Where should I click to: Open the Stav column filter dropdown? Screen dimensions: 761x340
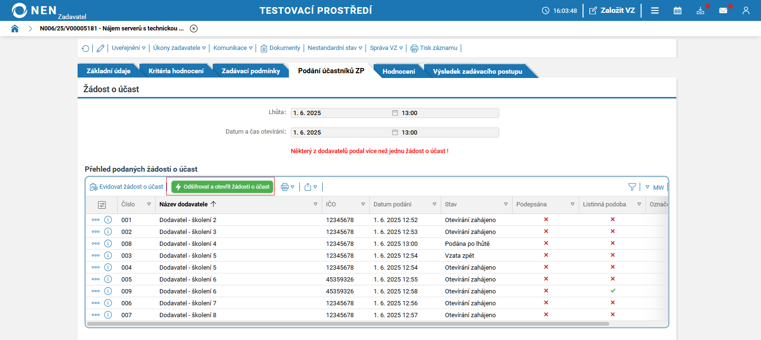tap(505, 204)
